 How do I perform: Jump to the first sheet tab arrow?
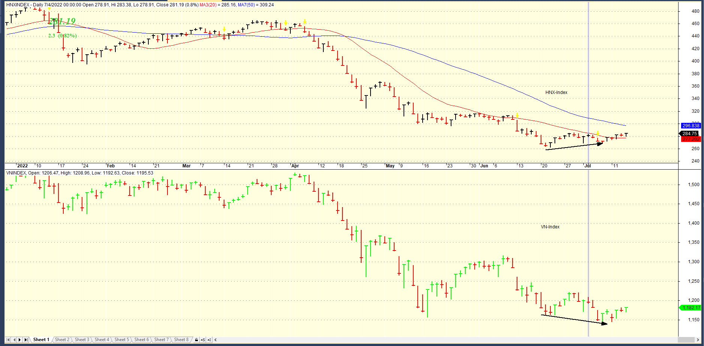click(x=8, y=340)
